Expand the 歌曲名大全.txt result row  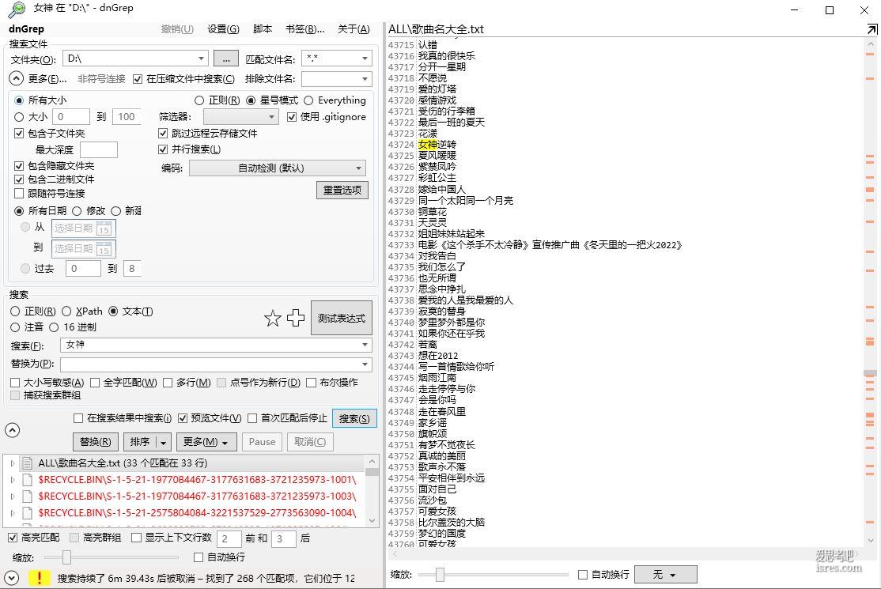(13, 463)
